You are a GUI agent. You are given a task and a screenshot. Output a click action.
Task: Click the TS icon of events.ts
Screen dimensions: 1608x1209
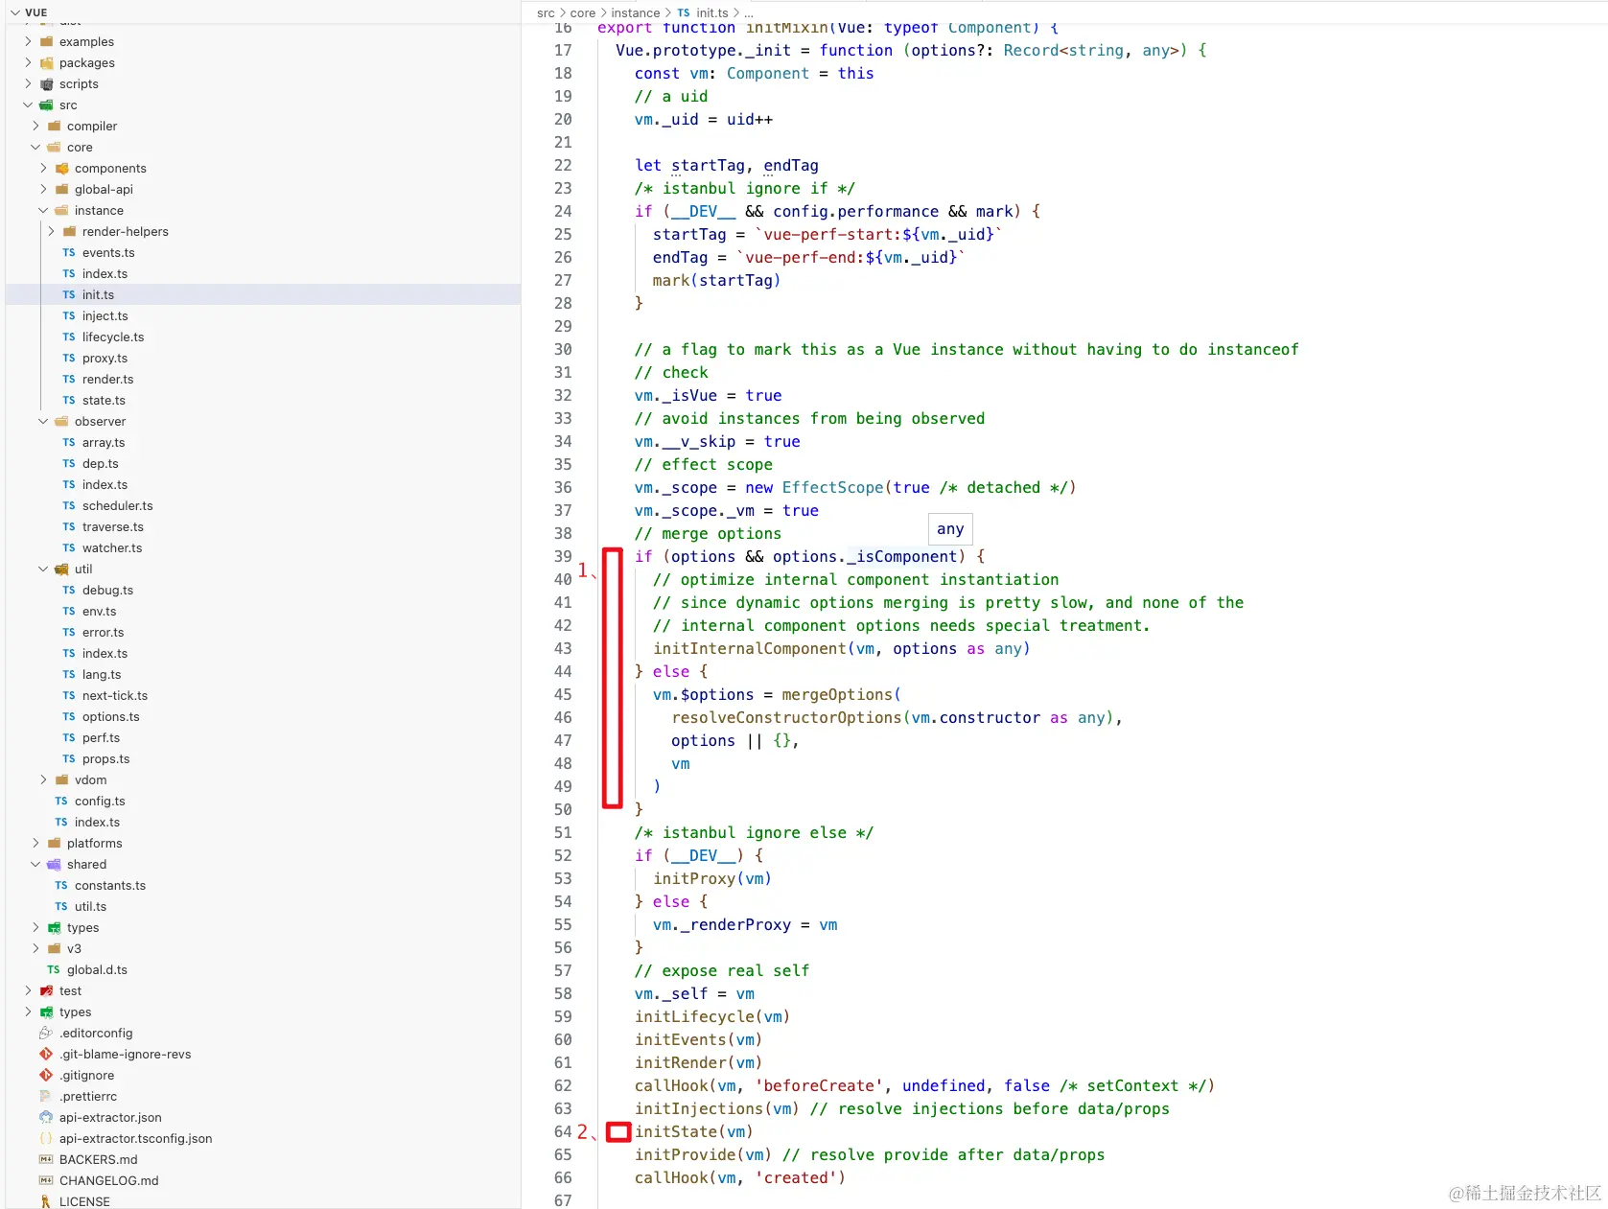[x=69, y=252]
